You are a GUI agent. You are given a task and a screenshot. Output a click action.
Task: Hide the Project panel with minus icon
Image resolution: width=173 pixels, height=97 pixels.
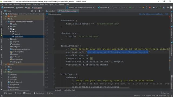point(43,11)
